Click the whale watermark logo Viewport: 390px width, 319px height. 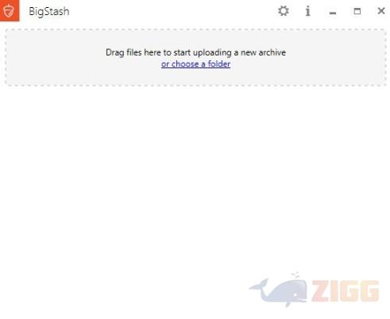click(x=279, y=290)
